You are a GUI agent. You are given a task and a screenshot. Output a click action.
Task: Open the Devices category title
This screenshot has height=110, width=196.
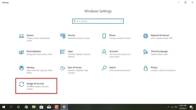[x=71, y=35]
